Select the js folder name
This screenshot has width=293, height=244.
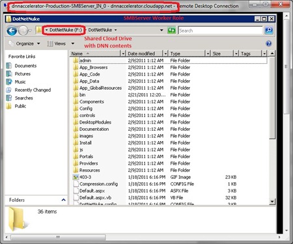point(81,150)
